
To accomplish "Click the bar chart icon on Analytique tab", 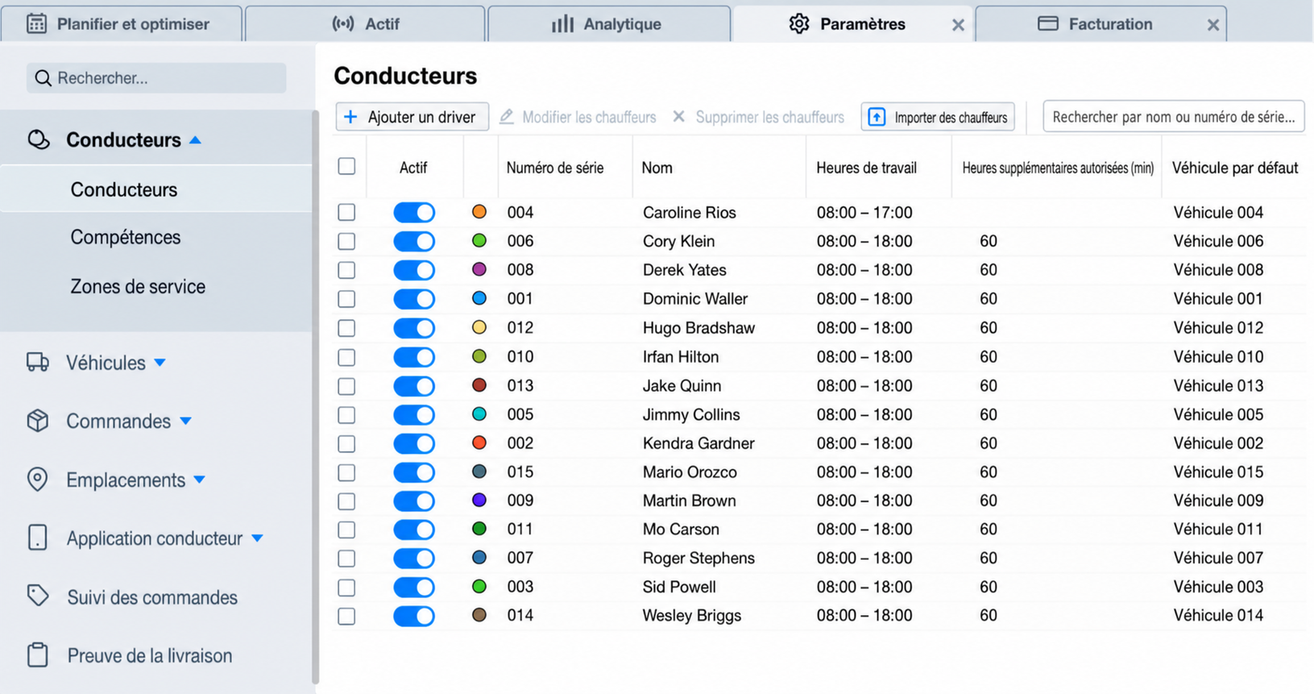I will (x=562, y=23).
